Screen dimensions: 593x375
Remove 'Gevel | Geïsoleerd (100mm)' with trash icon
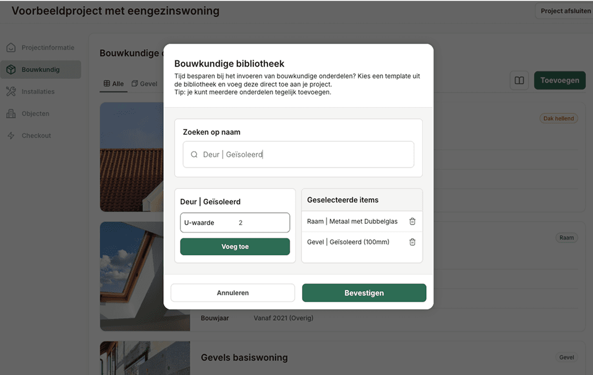pyautogui.click(x=412, y=242)
